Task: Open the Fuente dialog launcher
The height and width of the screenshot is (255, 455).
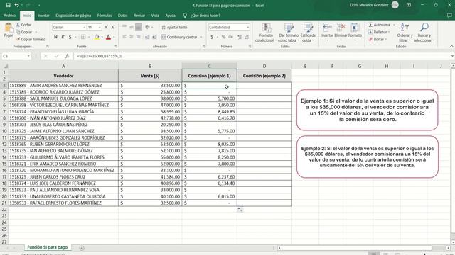Action: (116, 47)
